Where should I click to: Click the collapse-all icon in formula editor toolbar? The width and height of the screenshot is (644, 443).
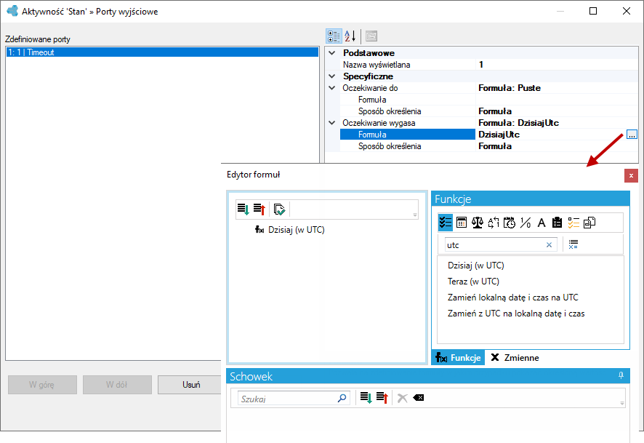click(x=259, y=209)
